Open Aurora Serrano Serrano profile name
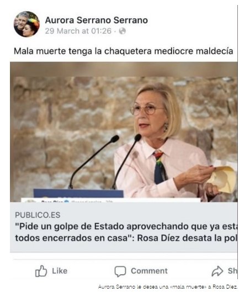 pyautogui.click(x=97, y=20)
